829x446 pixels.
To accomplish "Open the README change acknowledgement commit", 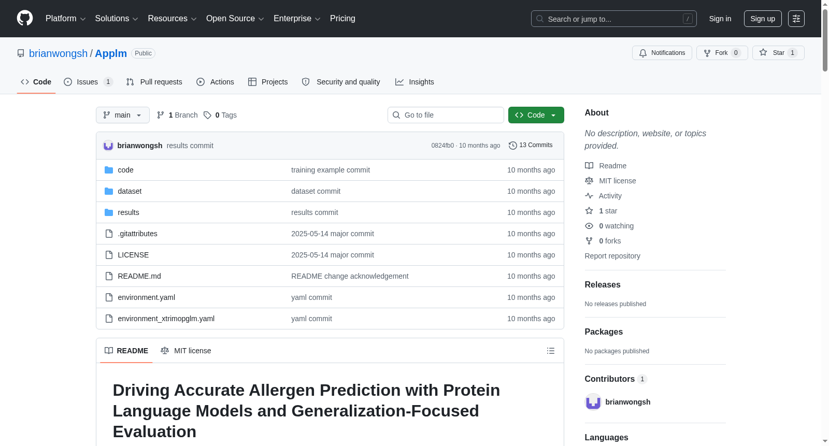I will click(350, 276).
